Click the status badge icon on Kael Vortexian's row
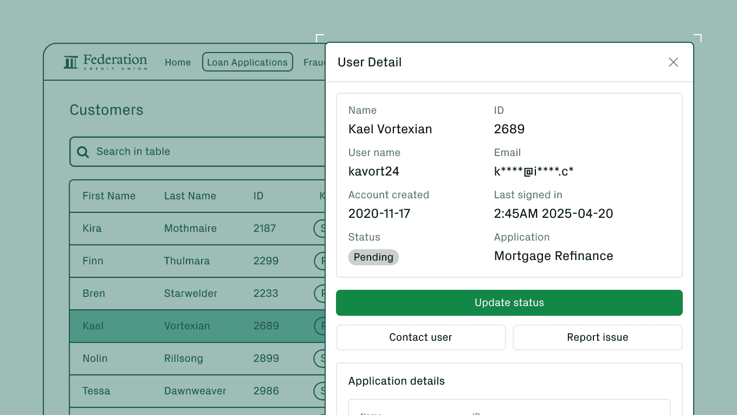 322,326
